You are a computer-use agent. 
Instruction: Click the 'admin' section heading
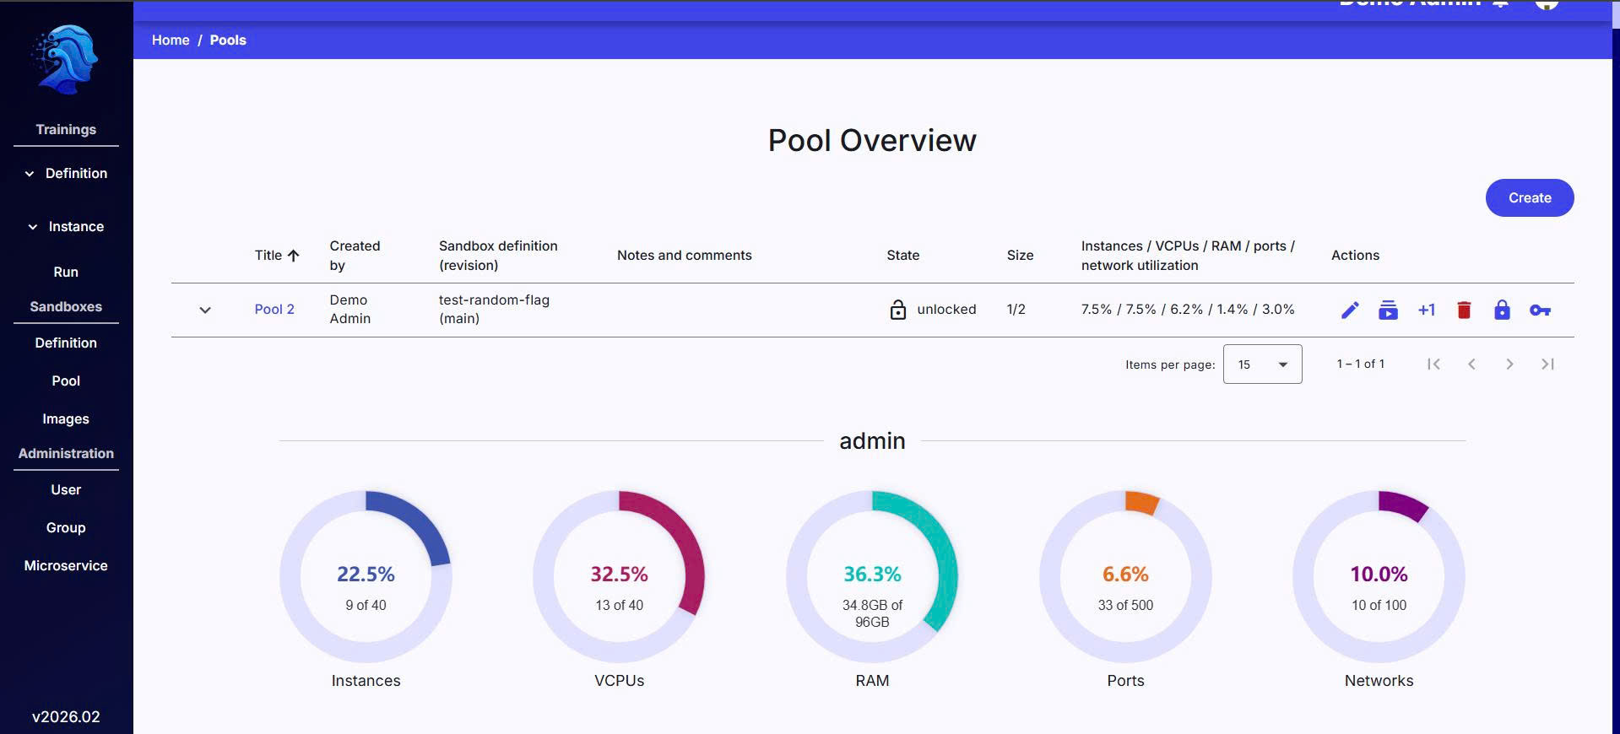872,441
